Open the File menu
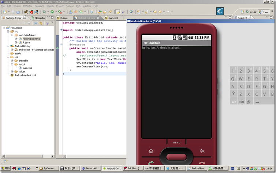The image size is (276, 173). [3, 6]
